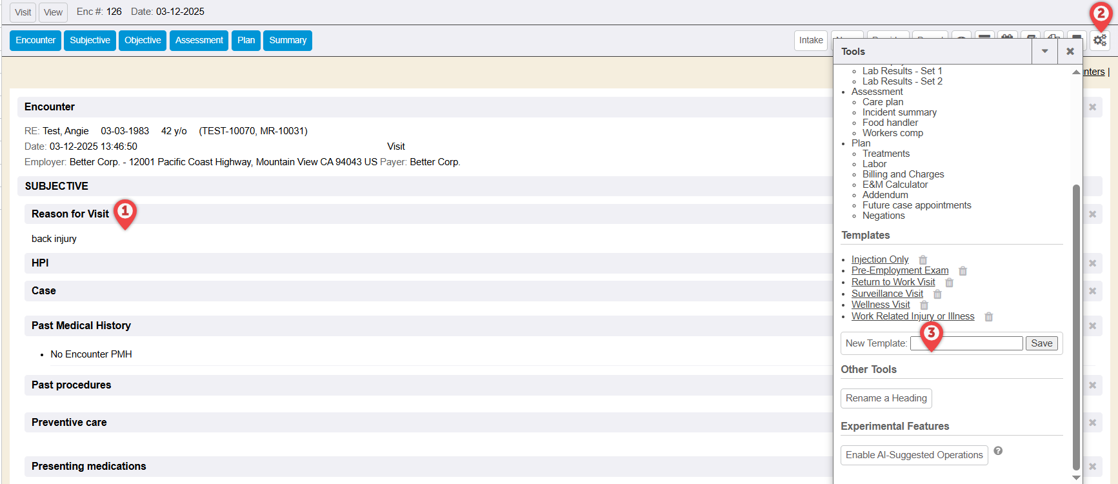Delete the Injection Only template
The image size is (1118, 484).
[x=923, y=260]
